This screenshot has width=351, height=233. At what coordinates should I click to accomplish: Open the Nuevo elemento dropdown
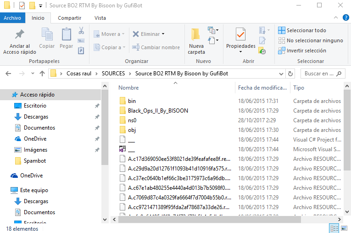(213, 30)
